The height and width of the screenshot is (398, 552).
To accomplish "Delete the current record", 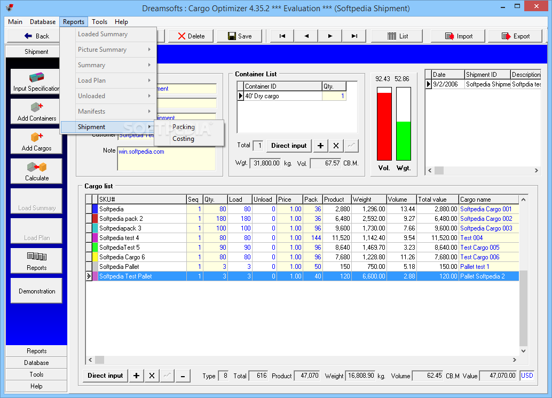I will coord(191,36).
